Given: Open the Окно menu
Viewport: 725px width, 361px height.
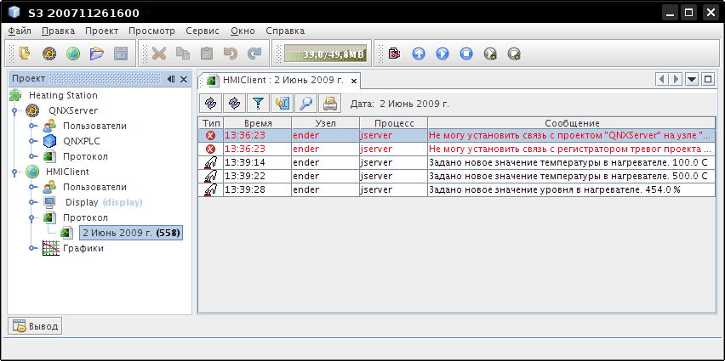Looking at the screenshot, I should 243,31.
